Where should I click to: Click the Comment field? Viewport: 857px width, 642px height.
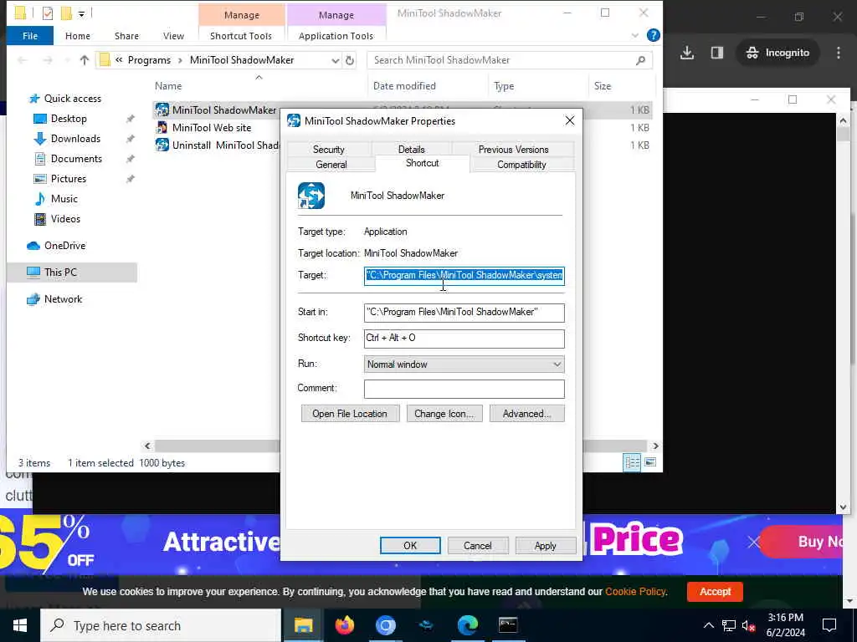point(464,388)
